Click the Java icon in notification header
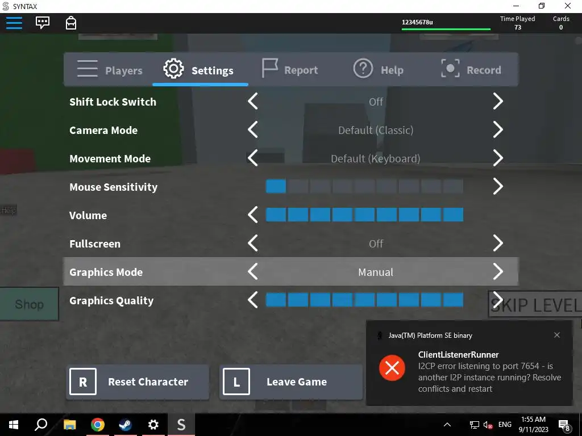 click(x=379, y=336)
